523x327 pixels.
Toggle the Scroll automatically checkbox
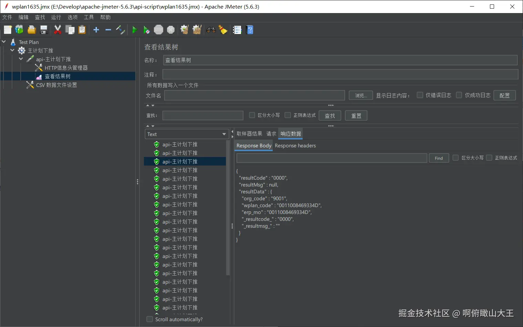point(150,319)
